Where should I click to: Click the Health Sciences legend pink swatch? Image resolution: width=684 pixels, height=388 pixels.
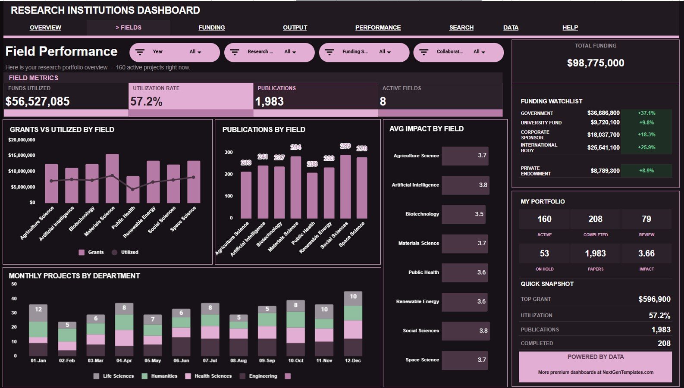[188, 376]
